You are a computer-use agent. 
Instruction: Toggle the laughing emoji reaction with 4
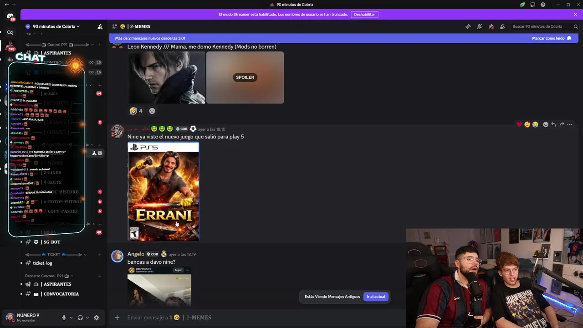[x=136, y=111]
